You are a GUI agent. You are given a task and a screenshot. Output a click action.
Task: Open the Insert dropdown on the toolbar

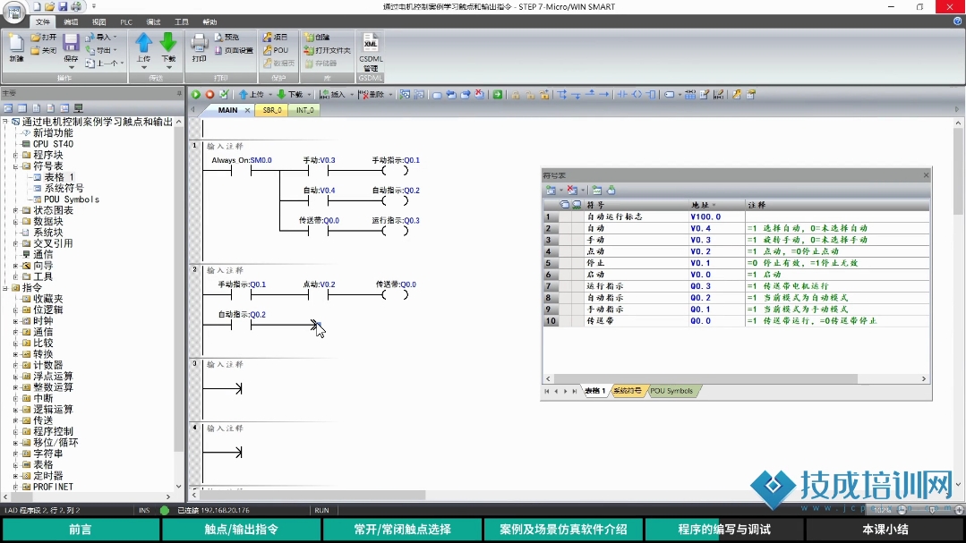point(352,94)
